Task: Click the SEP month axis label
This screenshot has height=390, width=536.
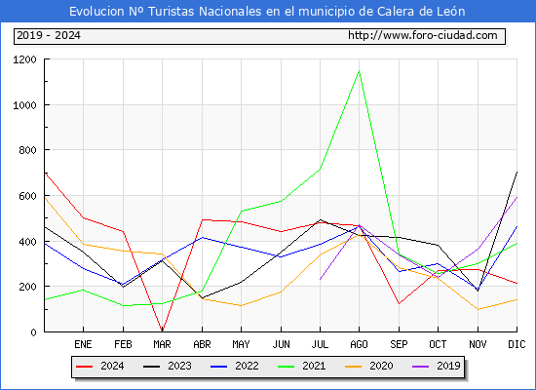Action: pos(399,344)
